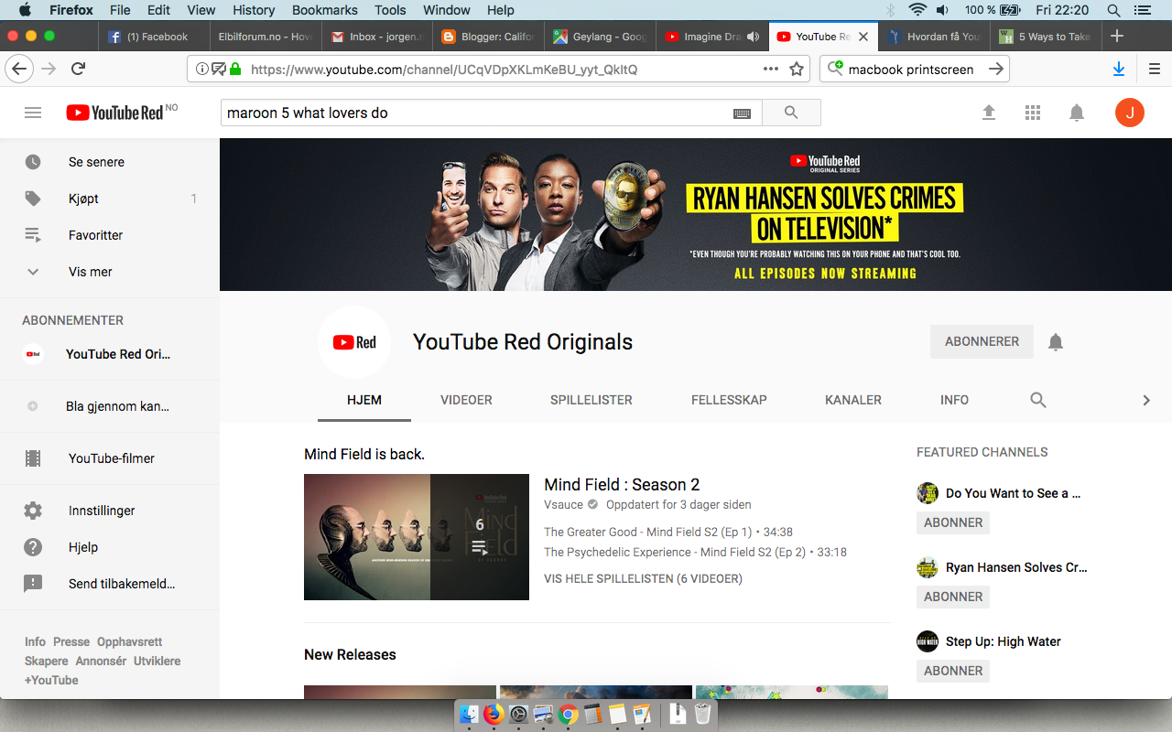Open Chrome from the Dock
This screenshot has height=732, width=1172.
[568, 715]
